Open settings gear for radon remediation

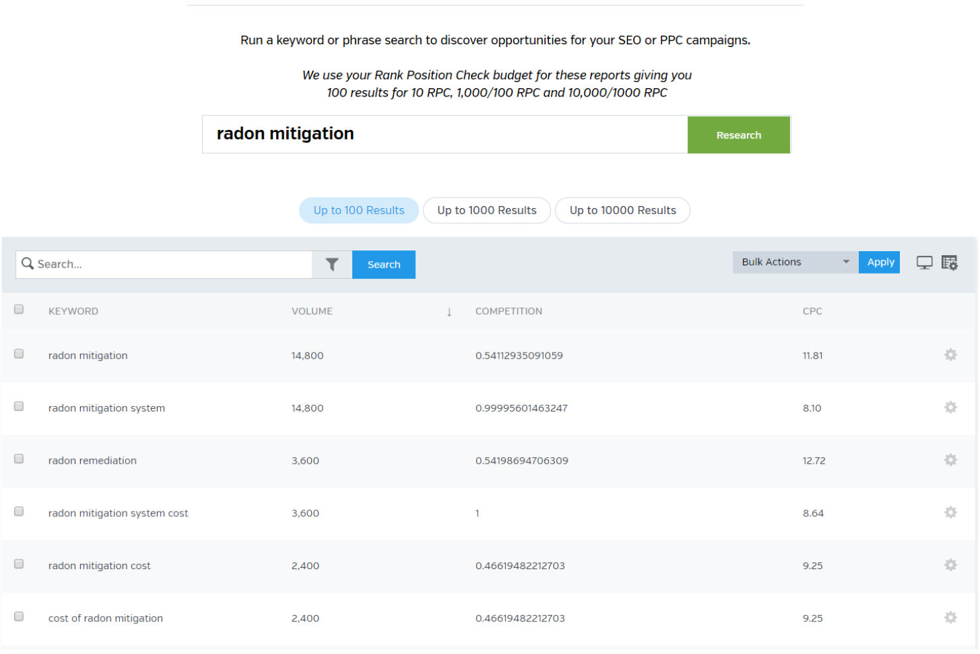coord(950,460)
